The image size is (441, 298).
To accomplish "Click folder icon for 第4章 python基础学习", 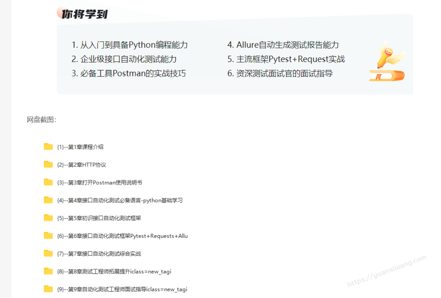I will tap(48, 200).
